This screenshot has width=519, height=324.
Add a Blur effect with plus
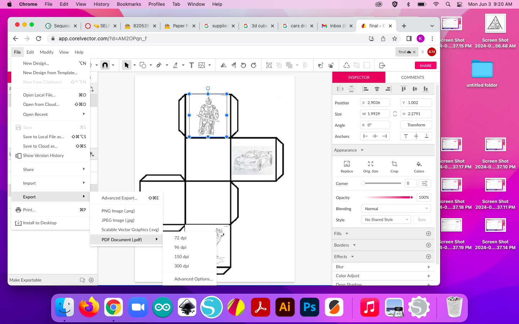429,267
